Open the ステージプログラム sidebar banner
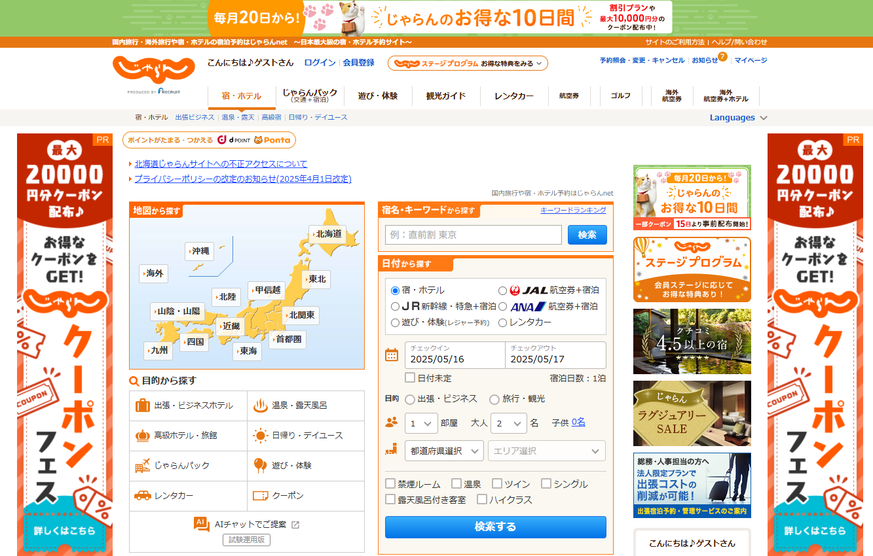873x556 pixels. 692,269
